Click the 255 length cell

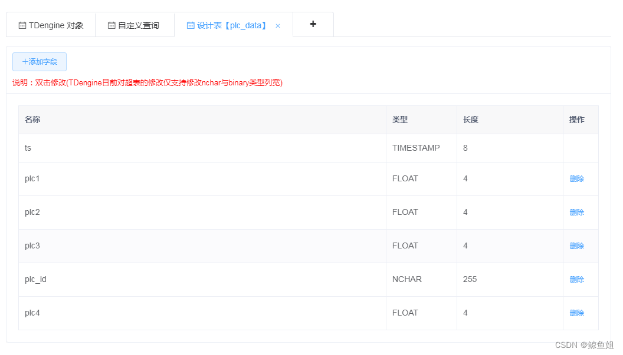point(470,279)
